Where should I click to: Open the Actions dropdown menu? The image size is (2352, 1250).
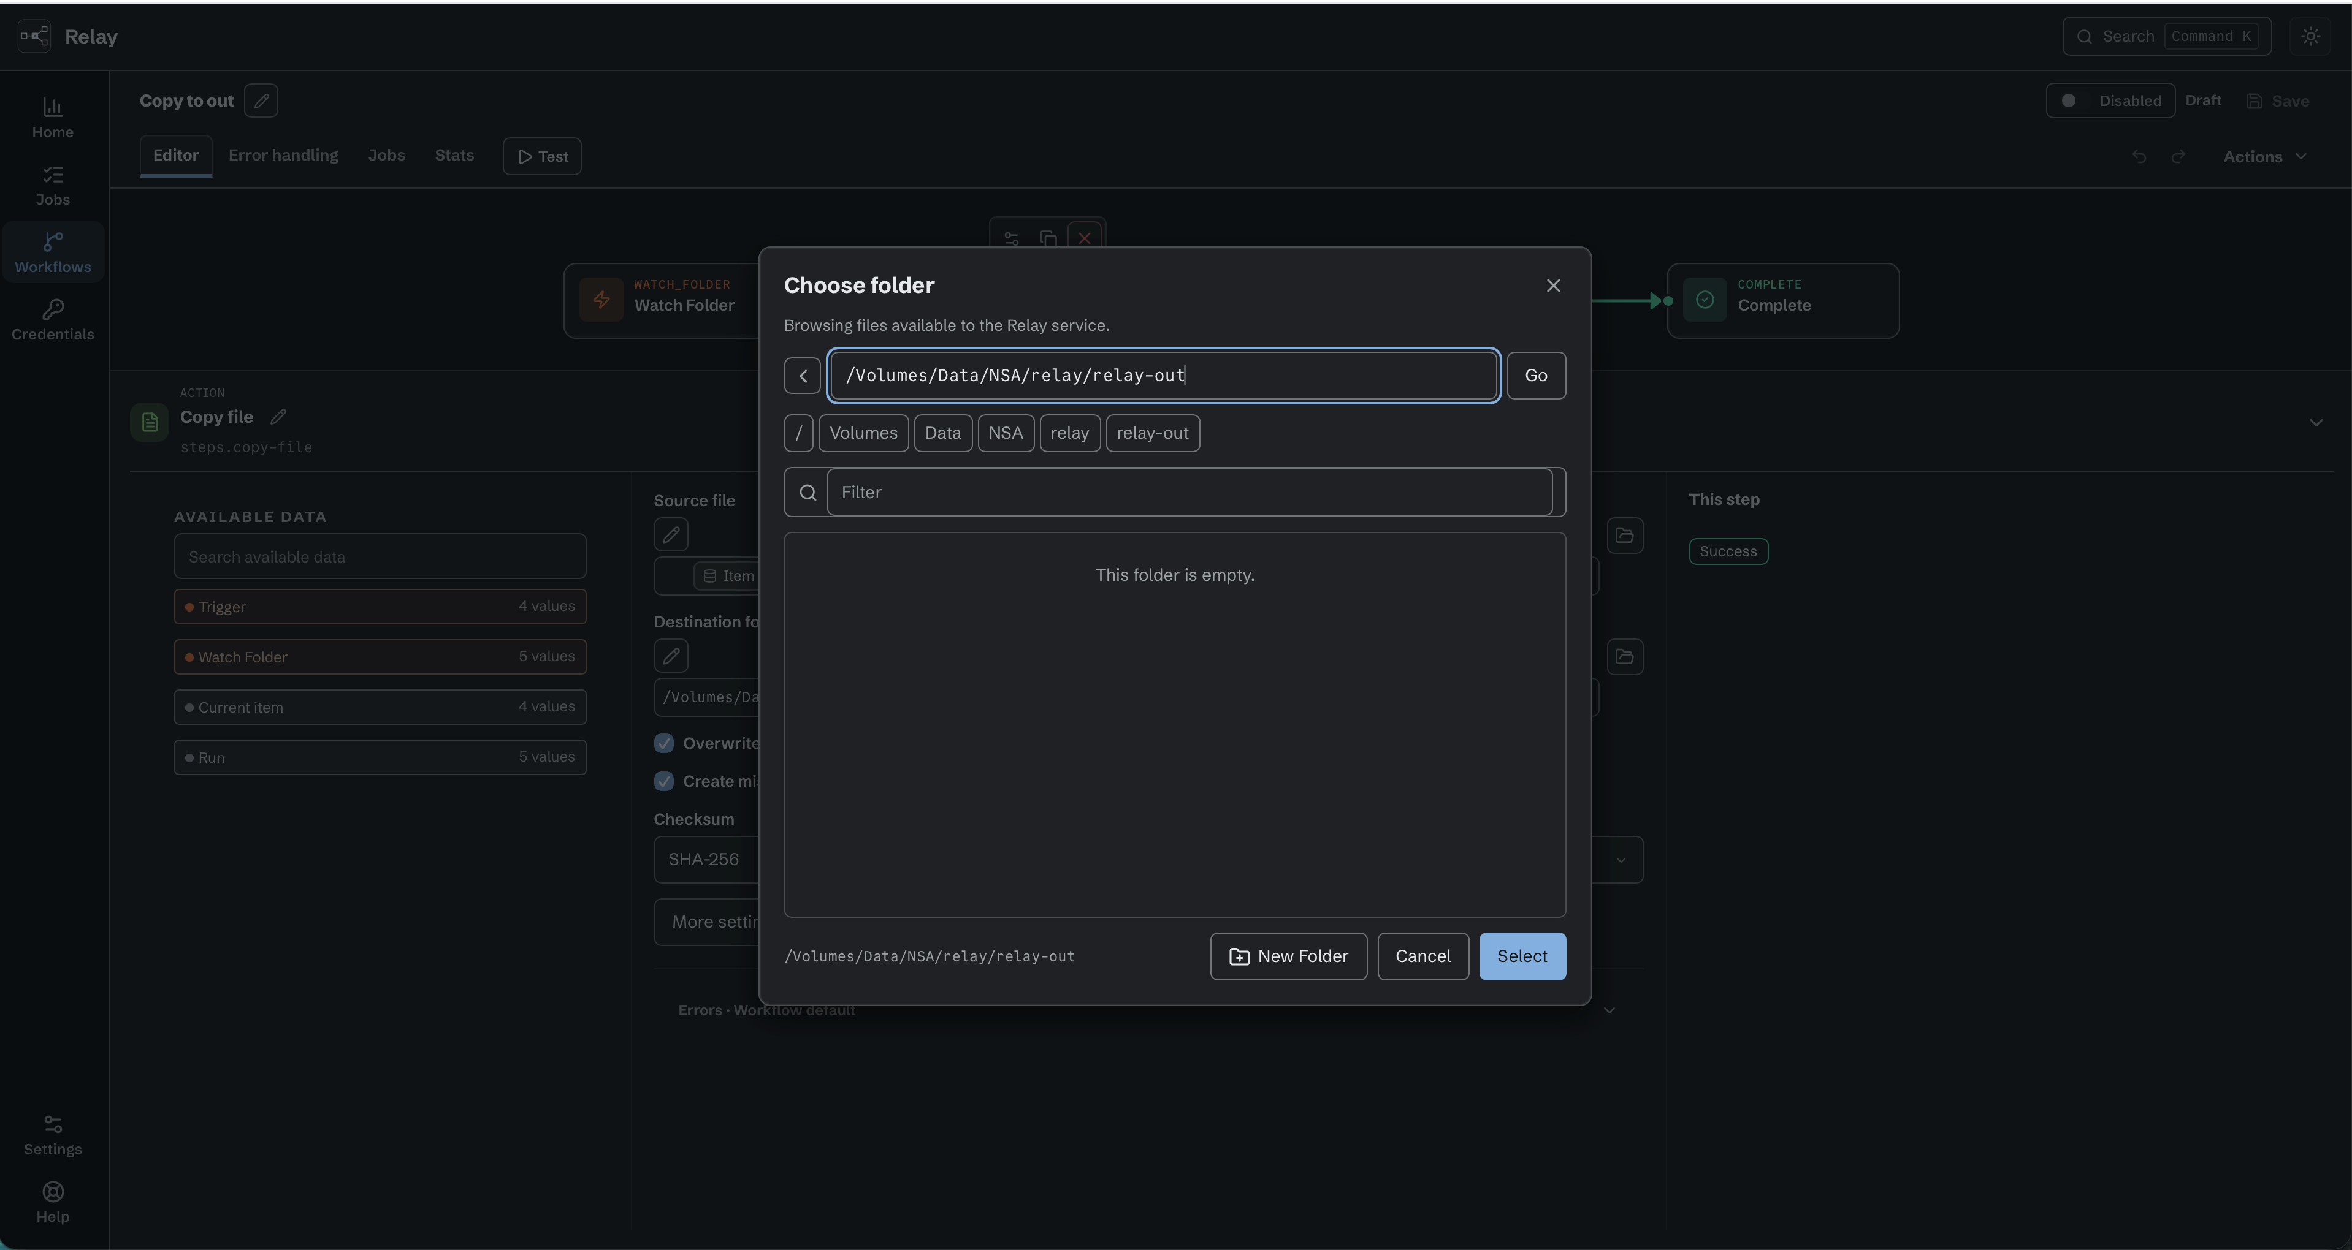(x=2266, y=157)
